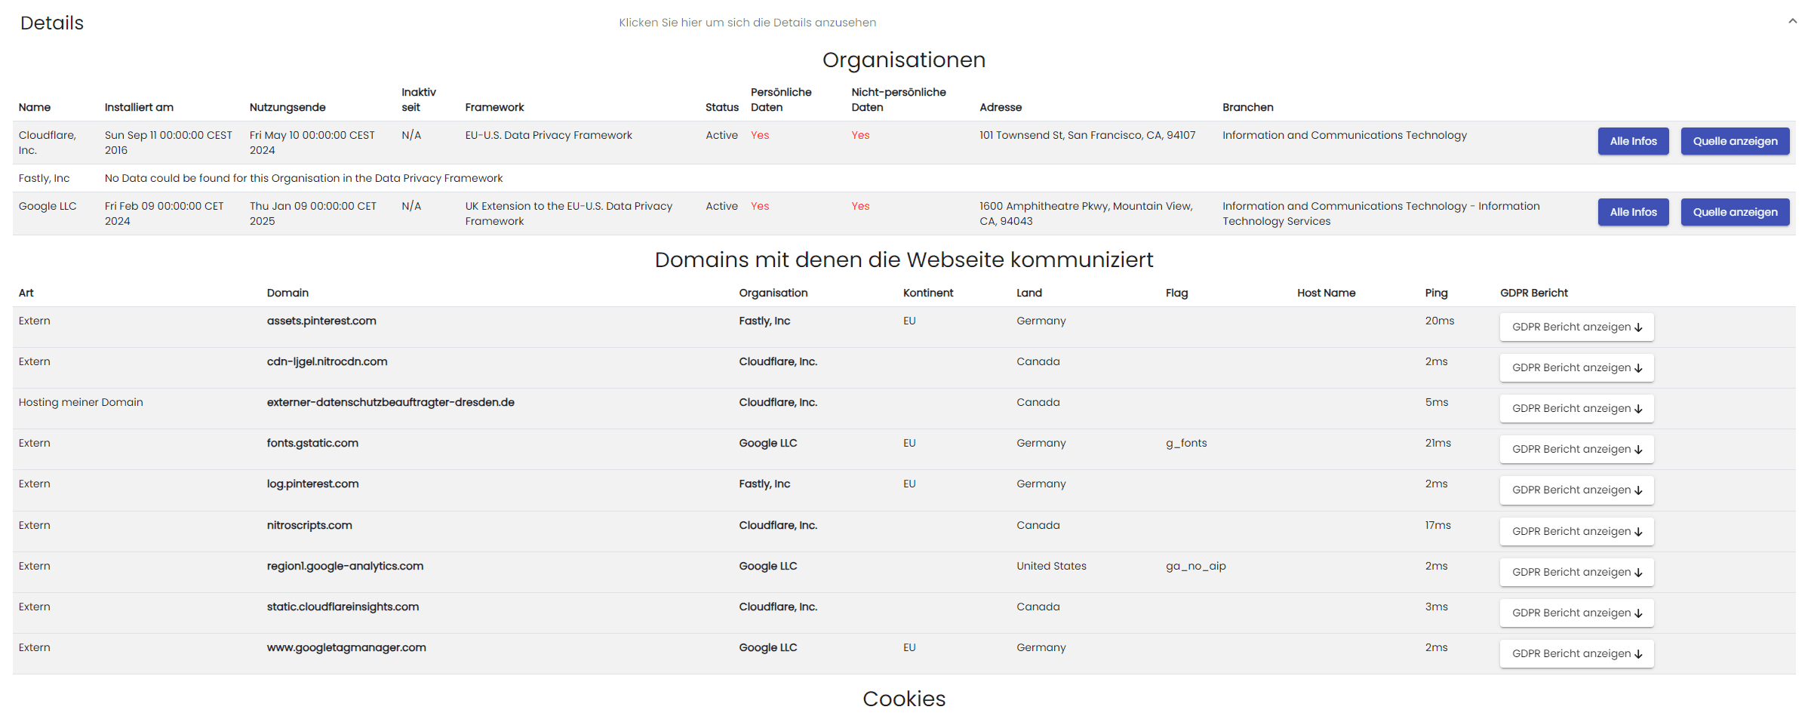Click 'Quelle anzeigen' for Cloudflare, Inc.
This screenshot has width=1811, height=722.
tap(1735, 141)
